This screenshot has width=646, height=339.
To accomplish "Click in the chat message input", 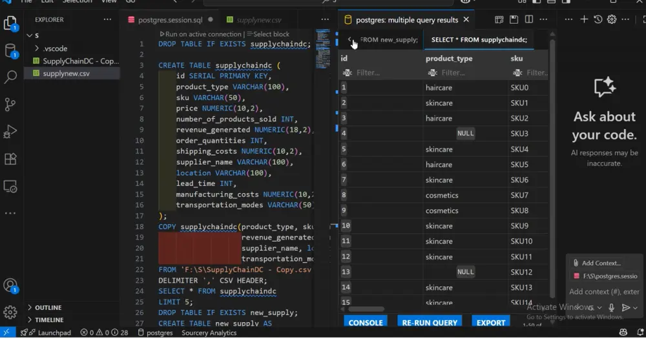I will point(604,292).
